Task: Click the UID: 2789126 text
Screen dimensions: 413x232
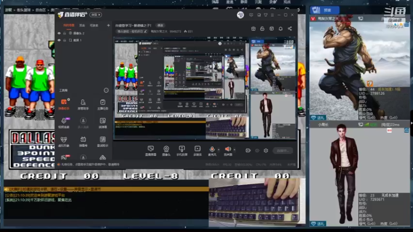Action: [x=372, y=93]
